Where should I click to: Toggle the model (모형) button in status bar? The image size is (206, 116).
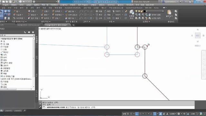(124, 114)
